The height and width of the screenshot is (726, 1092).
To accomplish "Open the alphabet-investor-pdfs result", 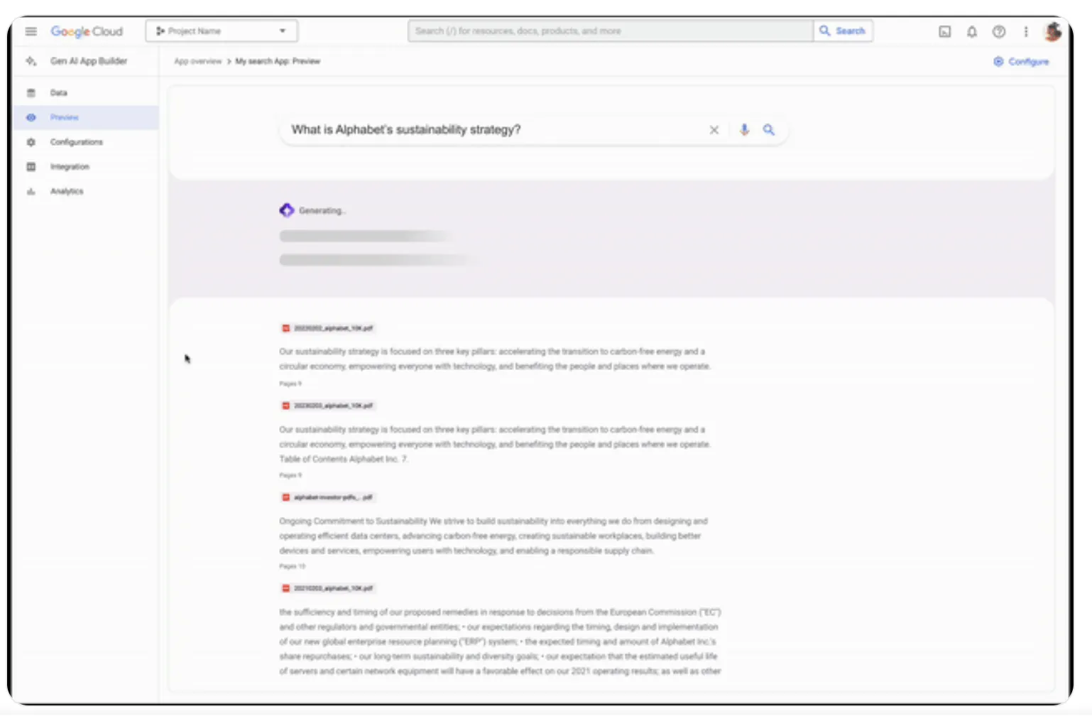I will pos(327,497).
